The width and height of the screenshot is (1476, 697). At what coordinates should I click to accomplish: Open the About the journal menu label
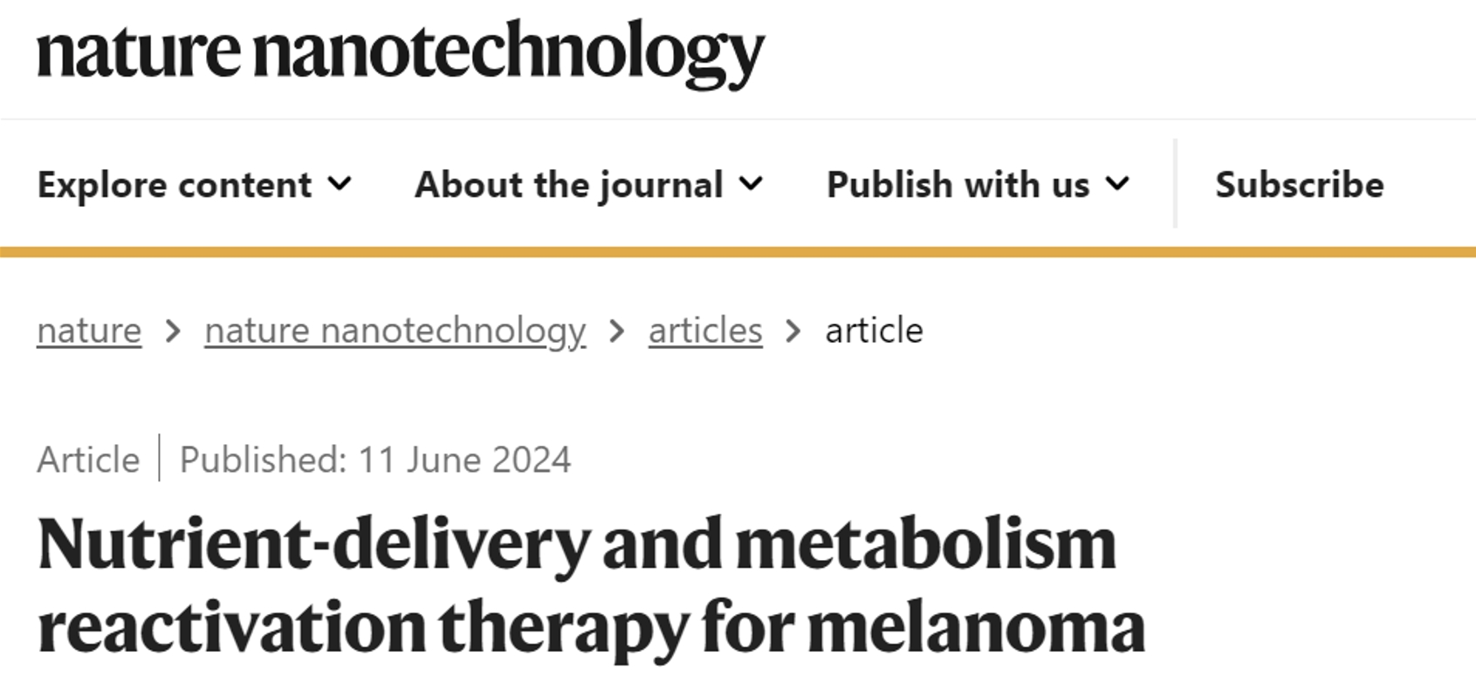click(568, 185)
